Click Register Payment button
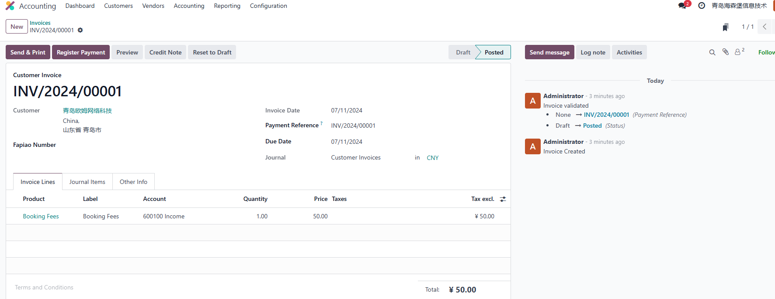 coord(81,52)
